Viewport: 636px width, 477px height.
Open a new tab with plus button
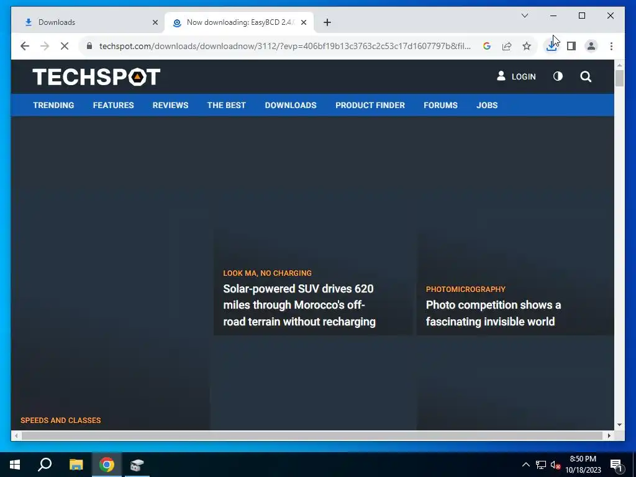327,22
